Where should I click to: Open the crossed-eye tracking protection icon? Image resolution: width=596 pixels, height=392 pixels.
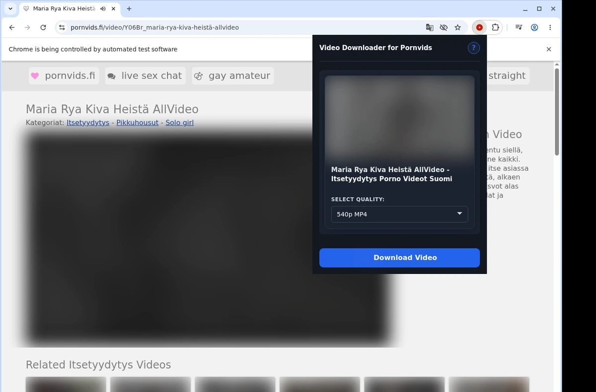click(x=444, y=27)
